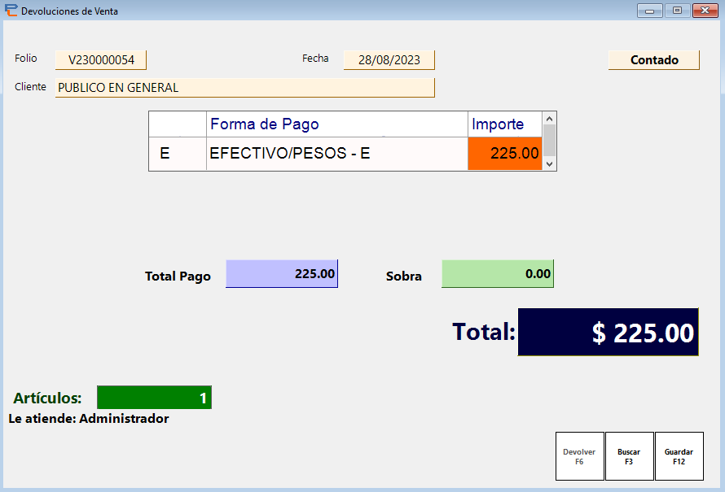This screenshot has height=492, width=725.
Task: Open search with Buscar F3 button
Action: pyautogui.click(x=630, y=456)
